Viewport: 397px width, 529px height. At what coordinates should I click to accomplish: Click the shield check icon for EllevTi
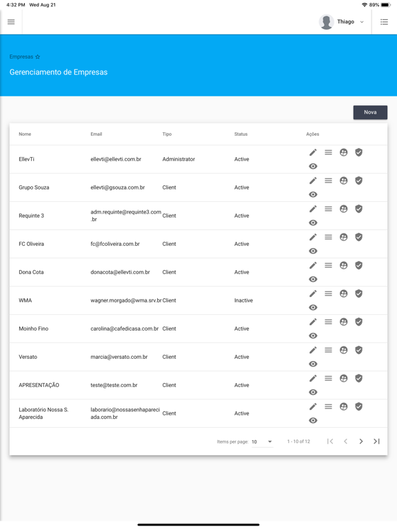358,152
